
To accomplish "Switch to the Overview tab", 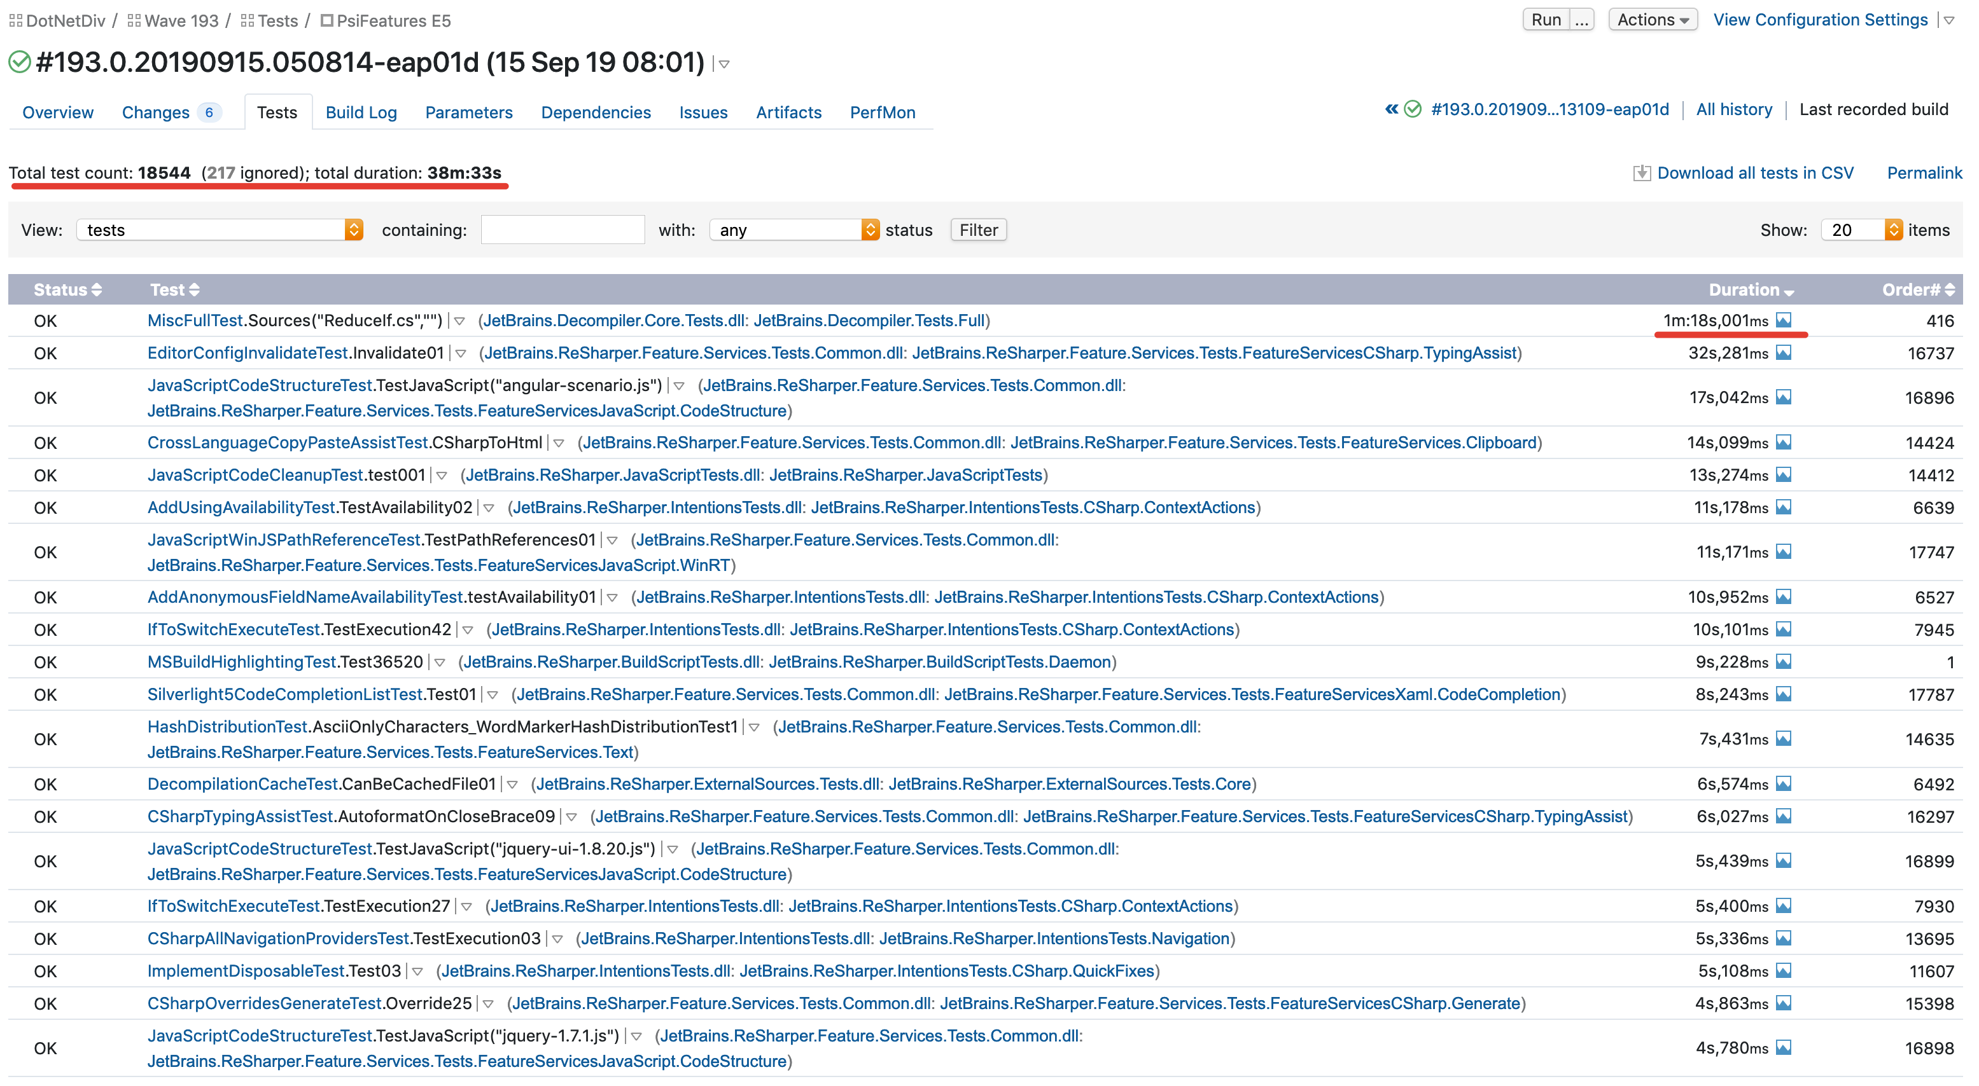I will click(58, 112).
